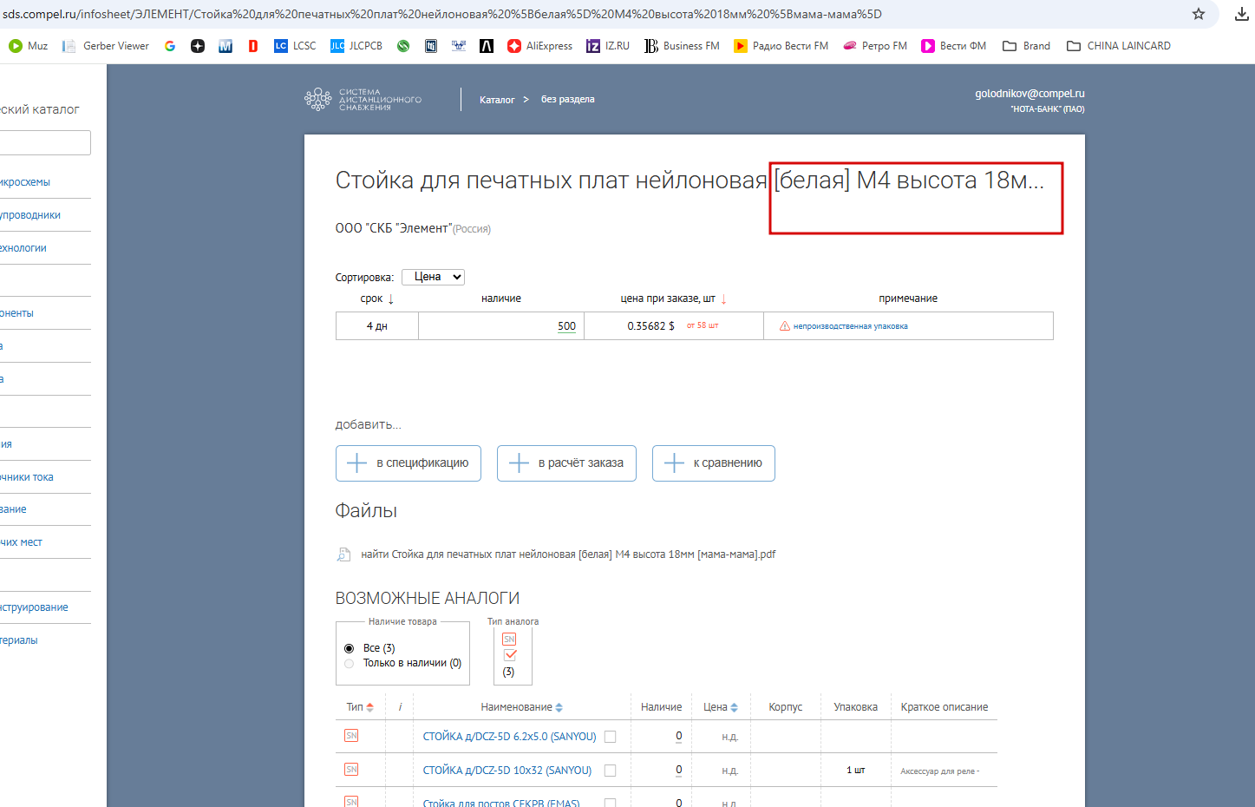Check box next to СТОЙКА д/DCZ-5D 10x32
This screenshot has height=807, width=1255.
(610, 771)
